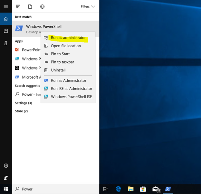
Task: Open the notebook icon in sidebar
Action: pyautogui.click(x=6, y=31)
